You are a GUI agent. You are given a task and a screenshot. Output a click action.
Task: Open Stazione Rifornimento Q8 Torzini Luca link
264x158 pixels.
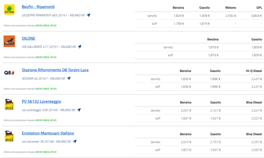pyautogui.click(x=55, y=70)
